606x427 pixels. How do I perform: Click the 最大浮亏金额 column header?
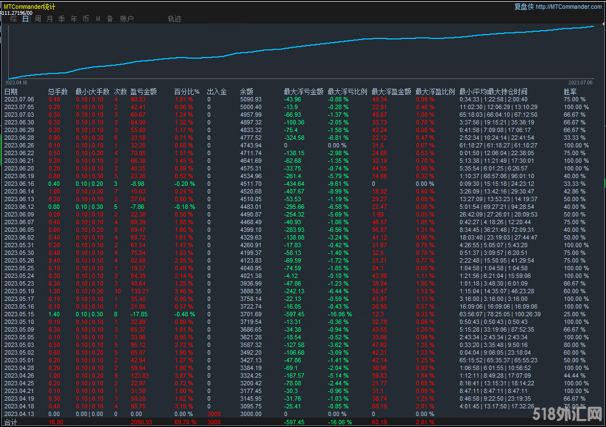(303, 92)
